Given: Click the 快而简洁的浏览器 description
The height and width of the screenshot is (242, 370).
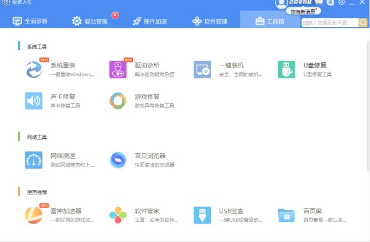Looking at the screenshot, I should point(154,165).
